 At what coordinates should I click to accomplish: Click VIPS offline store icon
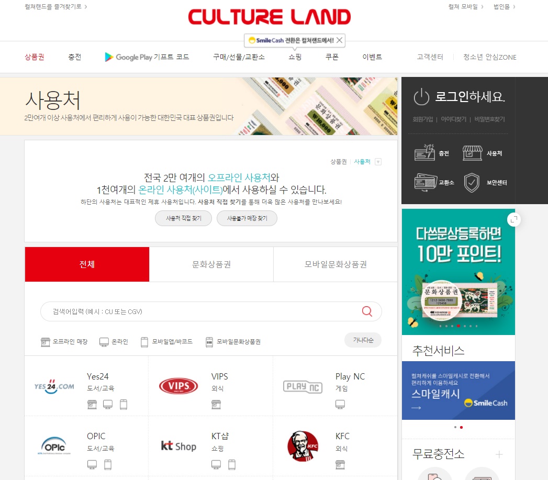pyautogui.click(x=216, y=405)
